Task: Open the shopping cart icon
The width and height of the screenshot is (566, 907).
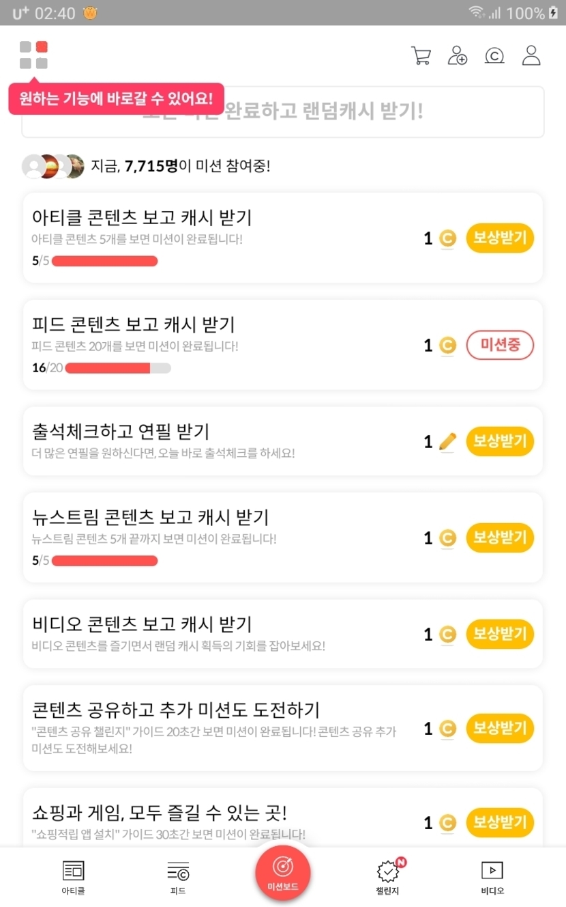Action: 421,56
